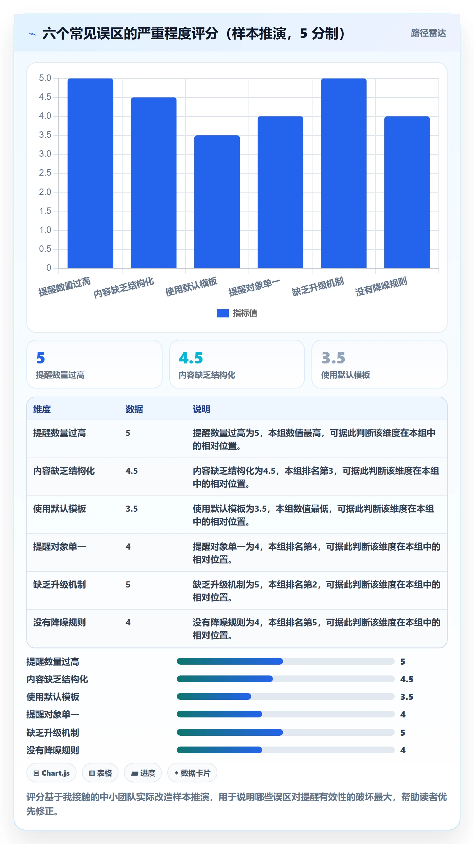Click the 数据 table column header

(134, 409)
